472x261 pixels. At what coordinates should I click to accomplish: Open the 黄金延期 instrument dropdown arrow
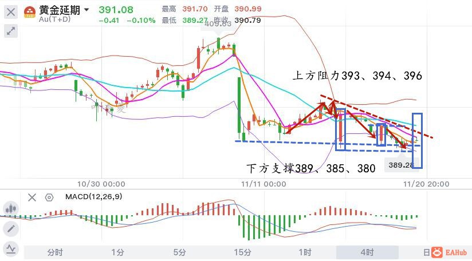click(x=86, y=10)
